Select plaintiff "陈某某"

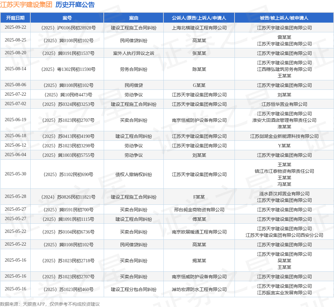[199, 69]
